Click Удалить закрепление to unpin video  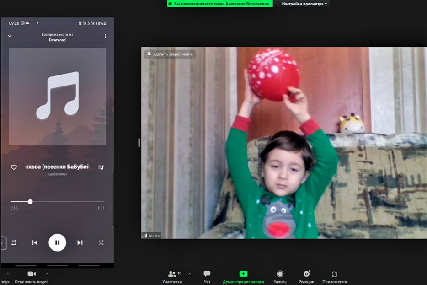pos(170,54)
